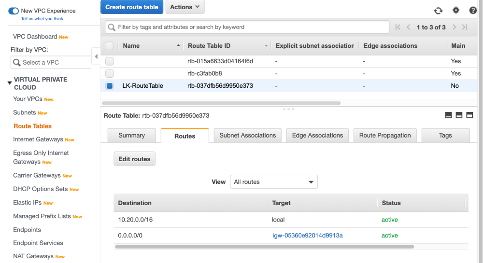
Task: Click the route table filter search field
Action: (x=247, y=27)
